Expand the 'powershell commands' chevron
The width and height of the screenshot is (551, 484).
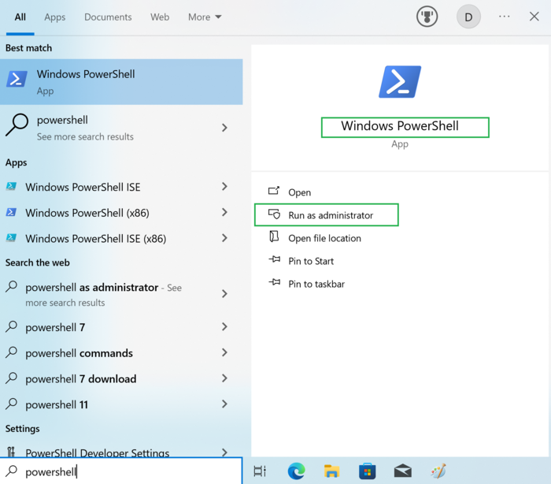pos(224,352)
